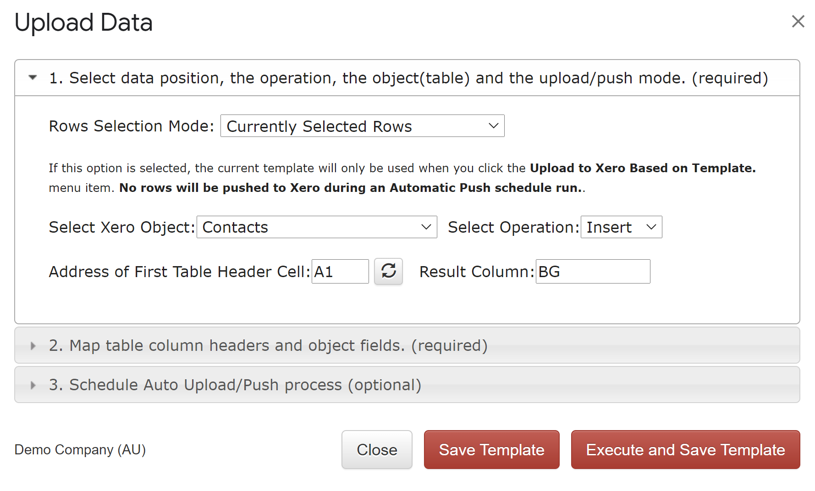Screen dimensions: 815x491
Task: Open the Rows Selection Mode dropdown
Action: (362, 126)
